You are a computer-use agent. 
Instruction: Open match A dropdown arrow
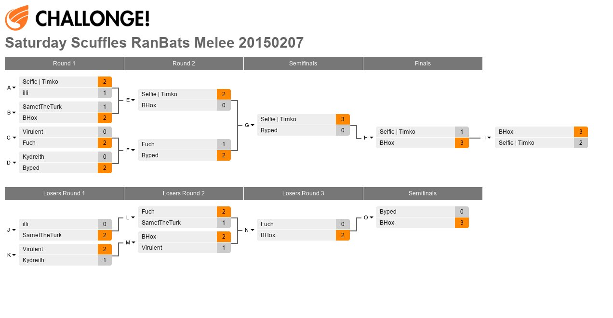point(14,88)
